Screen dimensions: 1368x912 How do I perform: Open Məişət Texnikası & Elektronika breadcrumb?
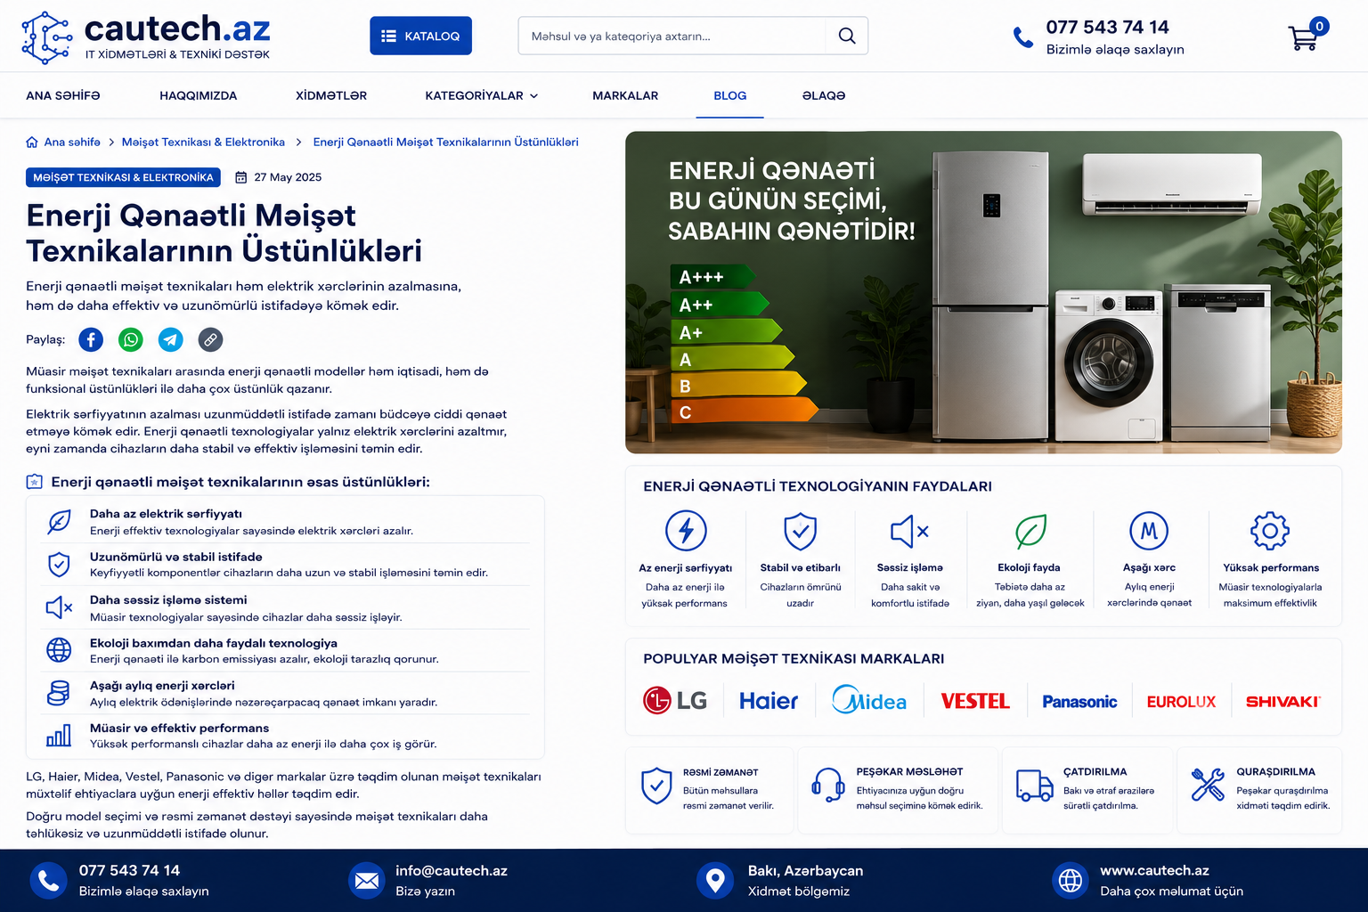203,142
